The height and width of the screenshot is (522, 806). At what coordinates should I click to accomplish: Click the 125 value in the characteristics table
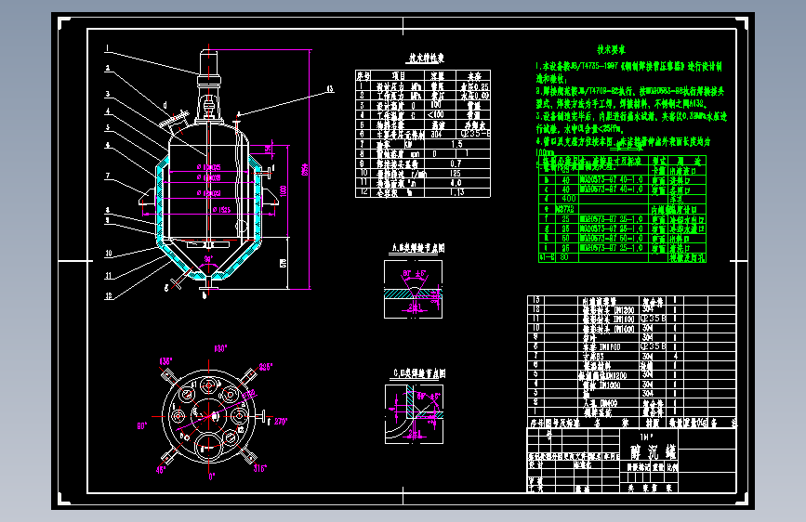pos(455,174)
